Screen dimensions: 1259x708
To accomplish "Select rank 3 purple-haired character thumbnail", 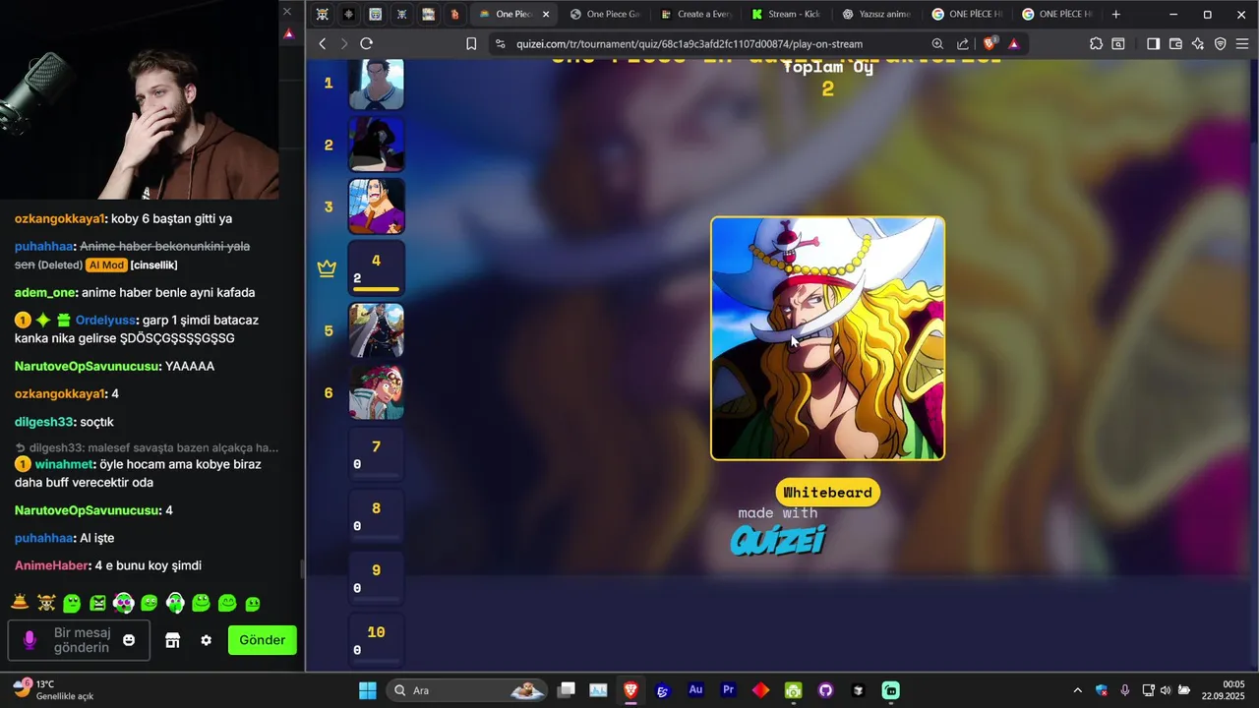I will click(x=376, y=206).
